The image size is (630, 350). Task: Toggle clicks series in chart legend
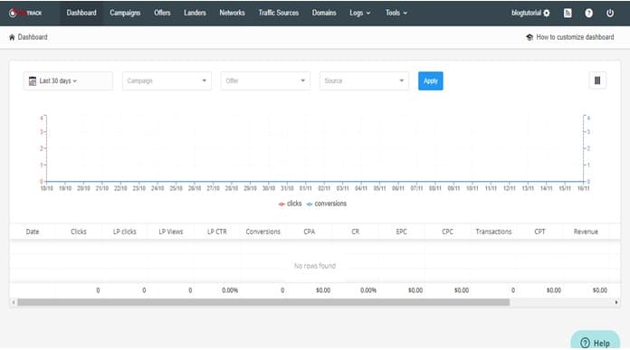click(x=290, y=203)
